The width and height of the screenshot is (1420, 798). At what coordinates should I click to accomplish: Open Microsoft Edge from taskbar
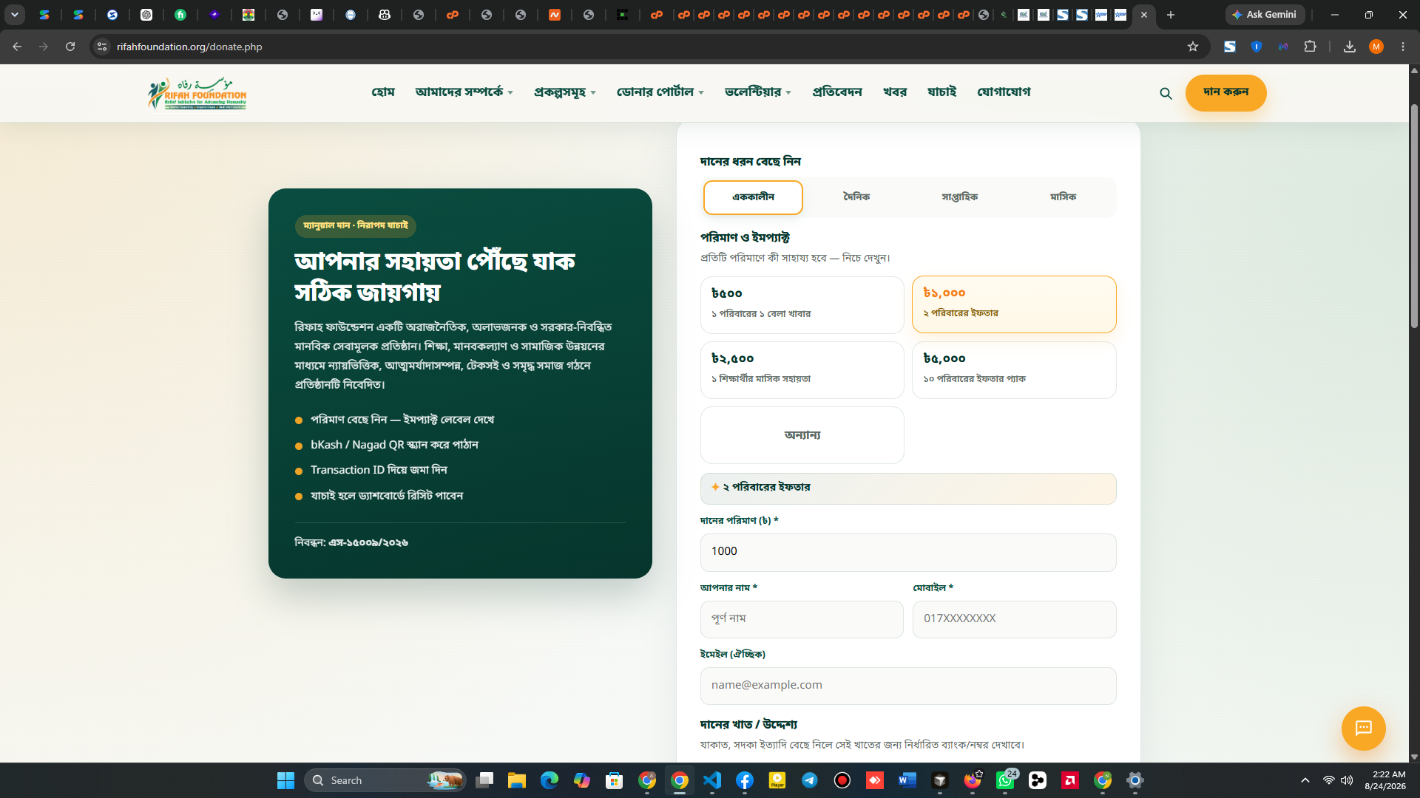click(x=549, y=780)
